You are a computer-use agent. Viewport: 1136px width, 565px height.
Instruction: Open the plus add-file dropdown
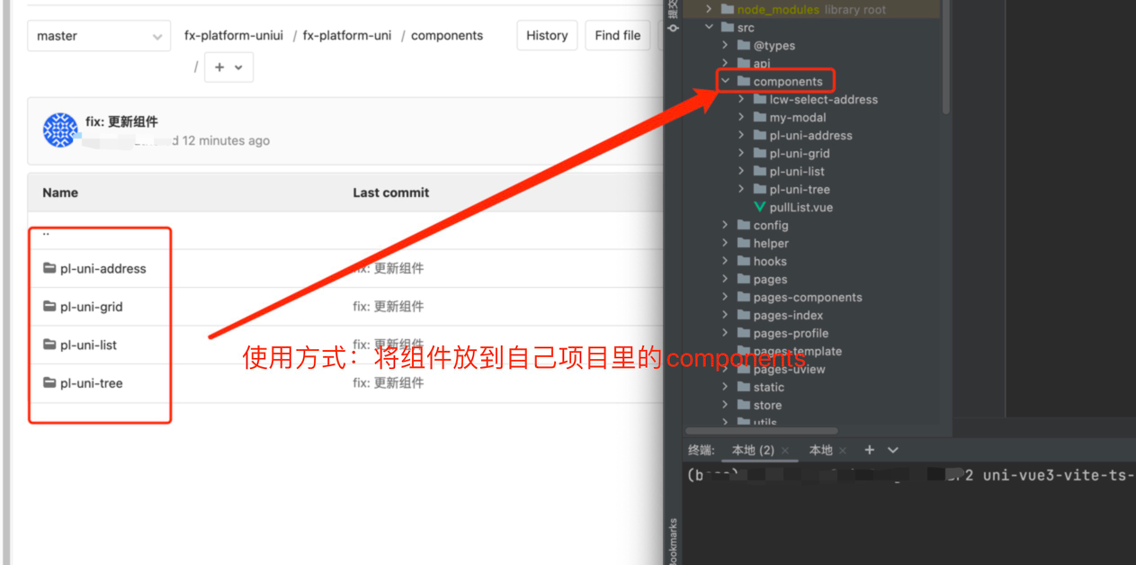[228, 67]
